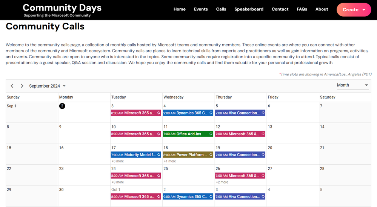
Task: Select the date 6 in the calendar
Action: click(269, 106)
